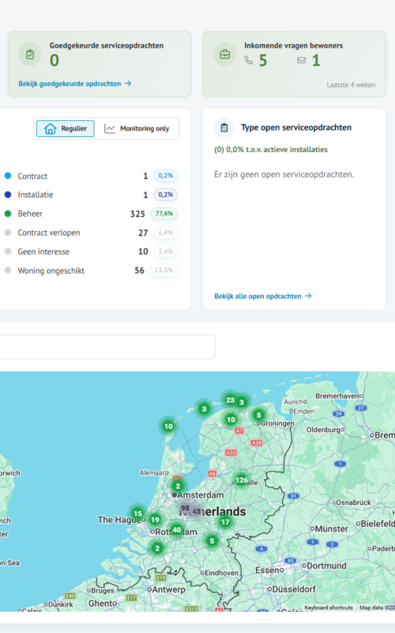Click the grey Woning ongeschikt legend dot

tap(8, 270)
